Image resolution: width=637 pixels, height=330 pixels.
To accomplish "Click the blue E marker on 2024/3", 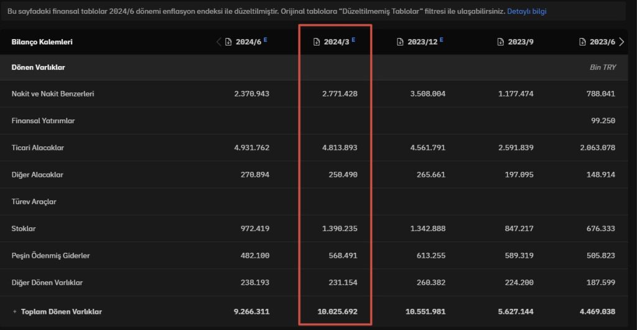I will [x=353, y=40].
